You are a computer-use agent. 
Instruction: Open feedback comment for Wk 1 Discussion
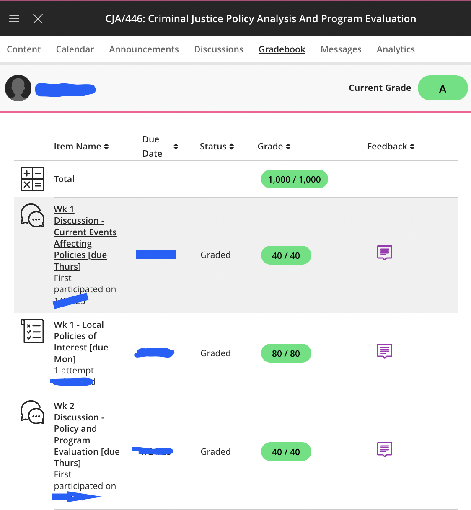(x=385, y=253)
